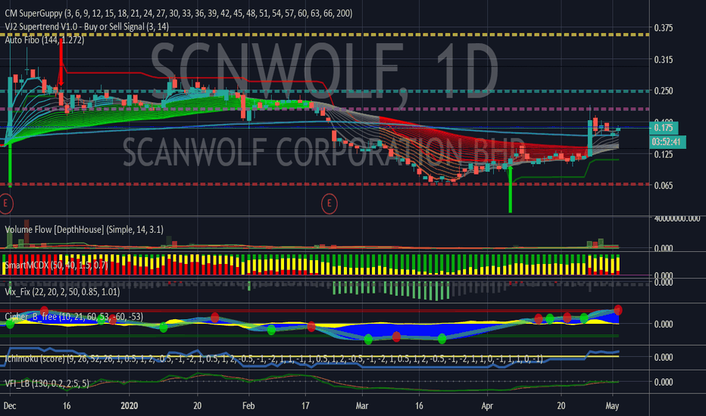Click the 0.315 price axis value
The image size is (706, 416).
point(664,59)
